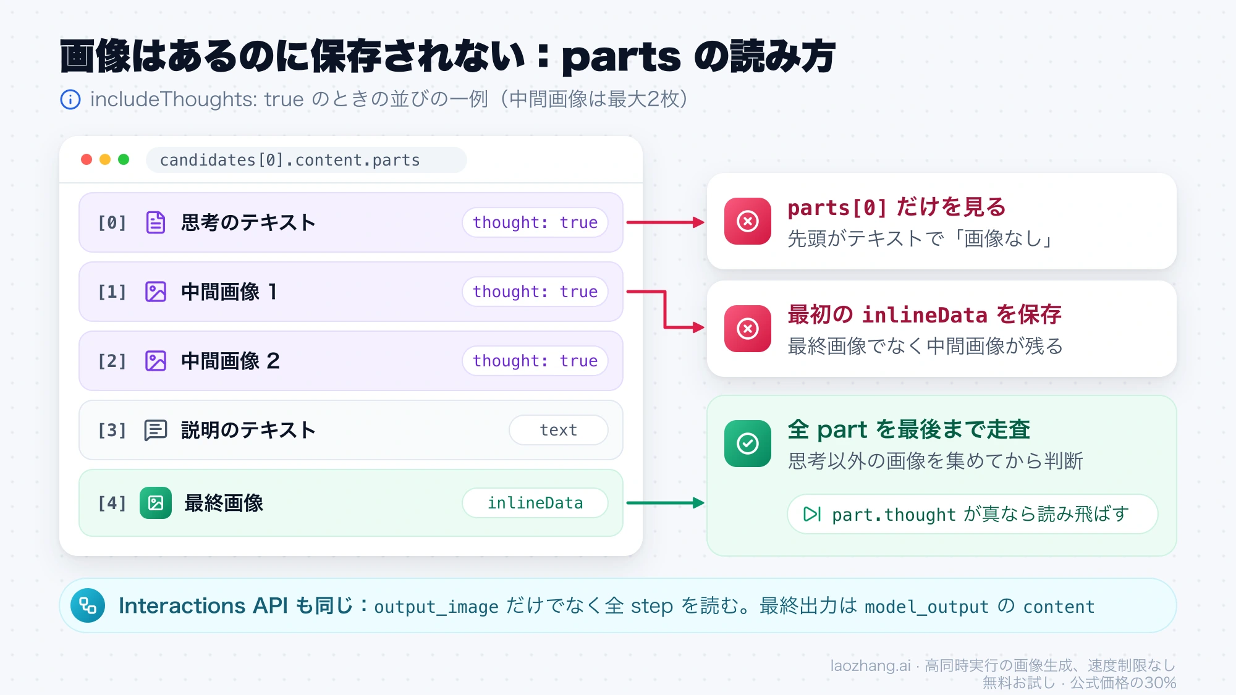The height and width of the screenshot is (695, 1236).
Task: Click 最終画像でなく中間画像が残る description
Action: (x=925, y=346)
